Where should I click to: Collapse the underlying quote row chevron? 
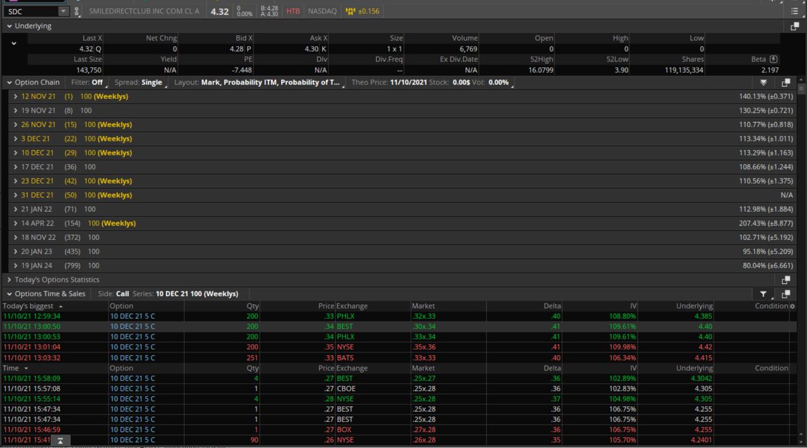pos(13,43)
